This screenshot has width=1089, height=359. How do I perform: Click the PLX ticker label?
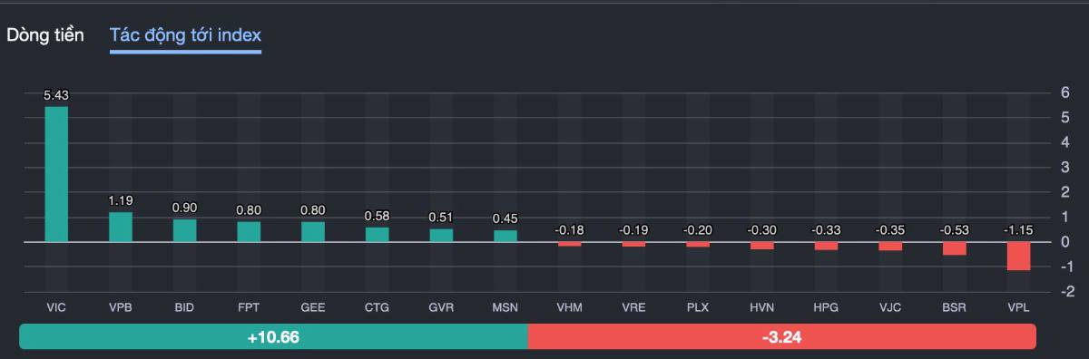point(698,308)
